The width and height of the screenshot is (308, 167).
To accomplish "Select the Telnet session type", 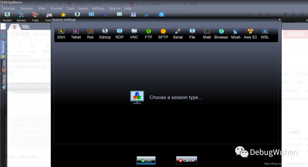I will click(x=76, y=34).
